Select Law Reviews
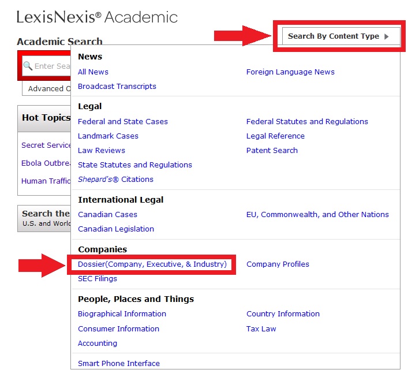408x377 pixels. (x=101, y=151)
